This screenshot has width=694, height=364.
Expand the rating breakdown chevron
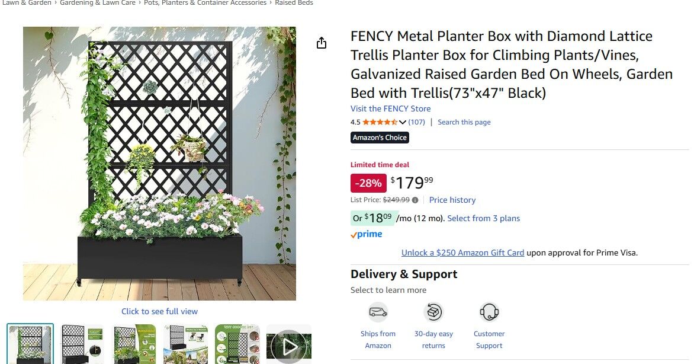pos(403,122)
